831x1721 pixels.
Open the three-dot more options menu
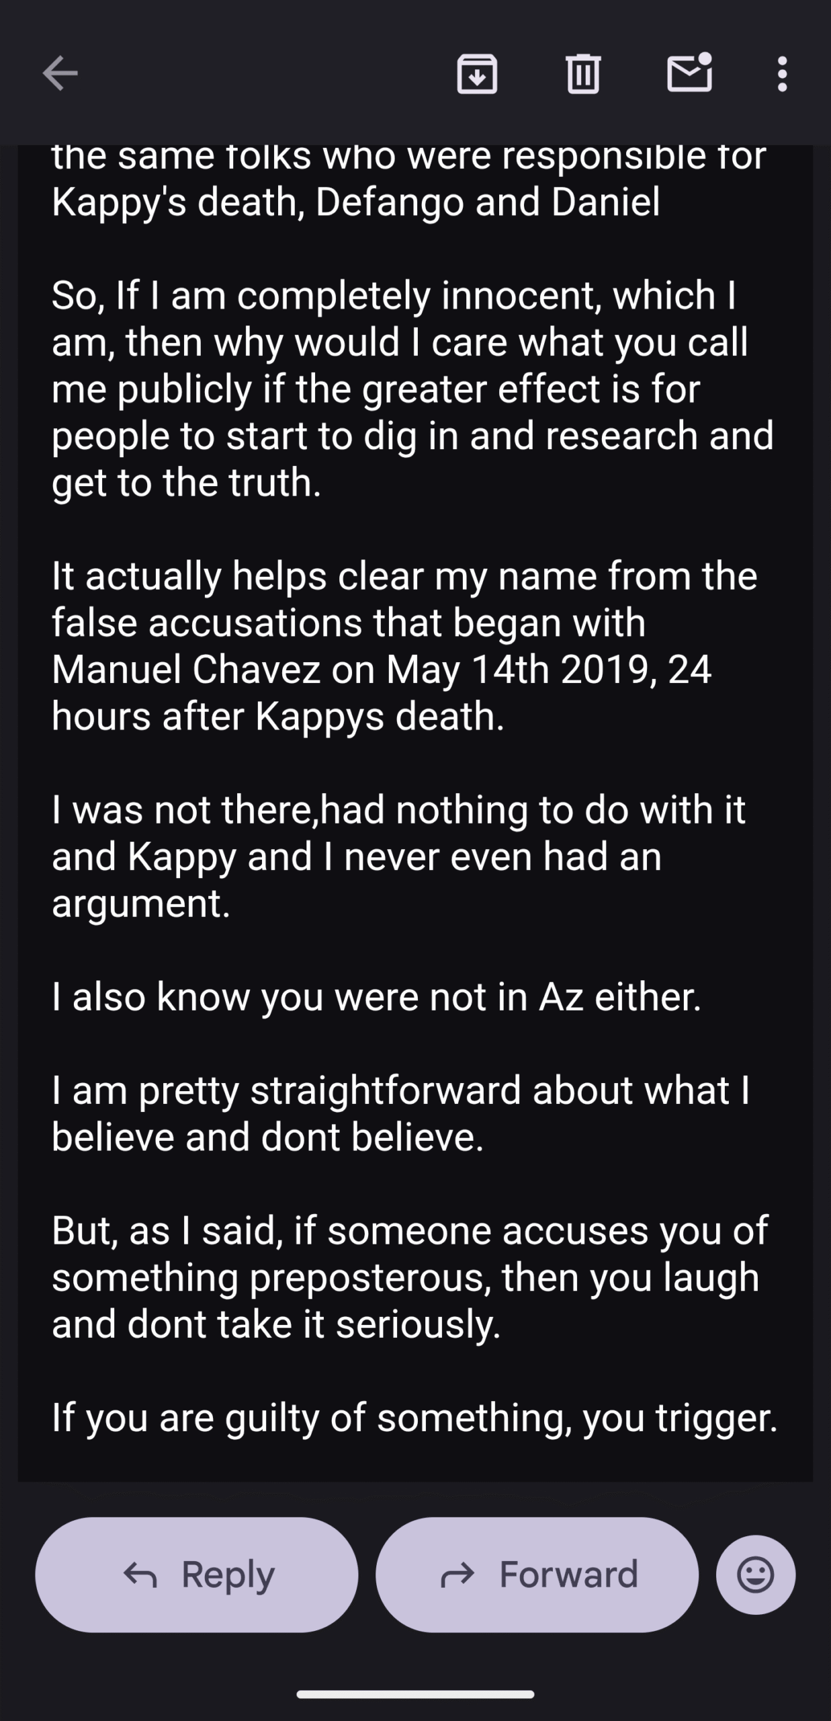(782, 73)
